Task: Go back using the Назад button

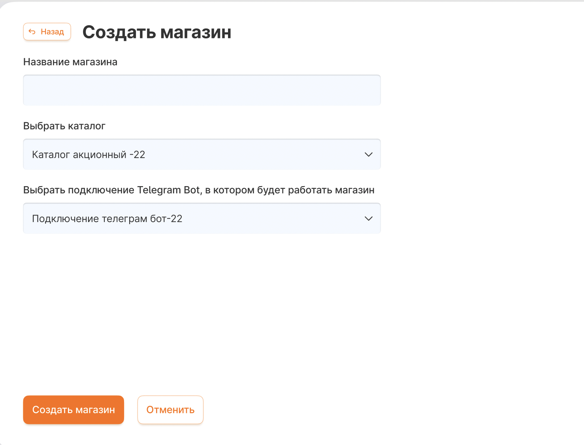Action: tap(47, 32)
